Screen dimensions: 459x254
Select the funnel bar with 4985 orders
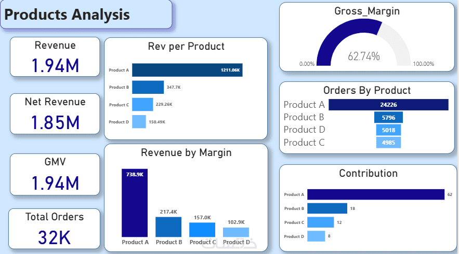click(x=388, y=143)
